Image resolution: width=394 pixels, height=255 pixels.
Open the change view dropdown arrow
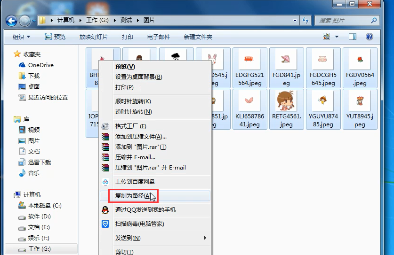[x=337, y=37]
